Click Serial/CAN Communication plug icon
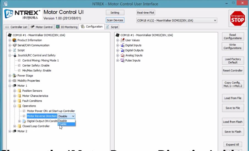The image size is (249, 151). click(15, 45)
